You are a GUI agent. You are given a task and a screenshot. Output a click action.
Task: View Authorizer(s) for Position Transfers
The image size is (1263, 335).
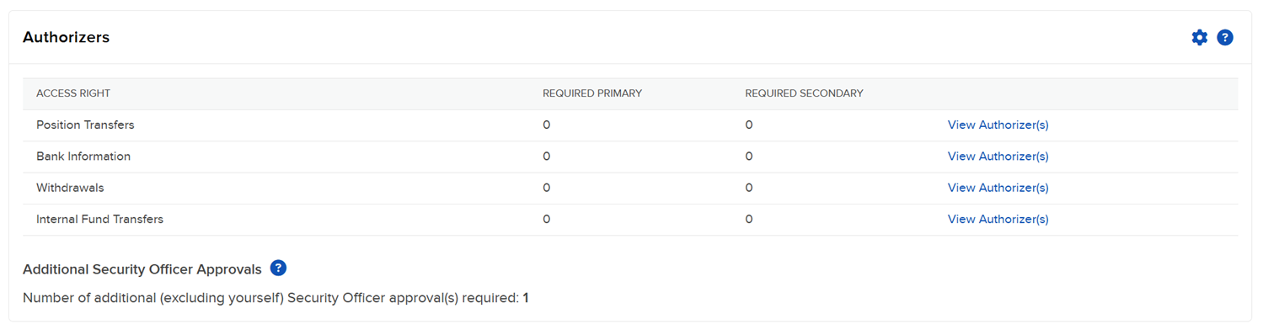click(x=998, y=125)
